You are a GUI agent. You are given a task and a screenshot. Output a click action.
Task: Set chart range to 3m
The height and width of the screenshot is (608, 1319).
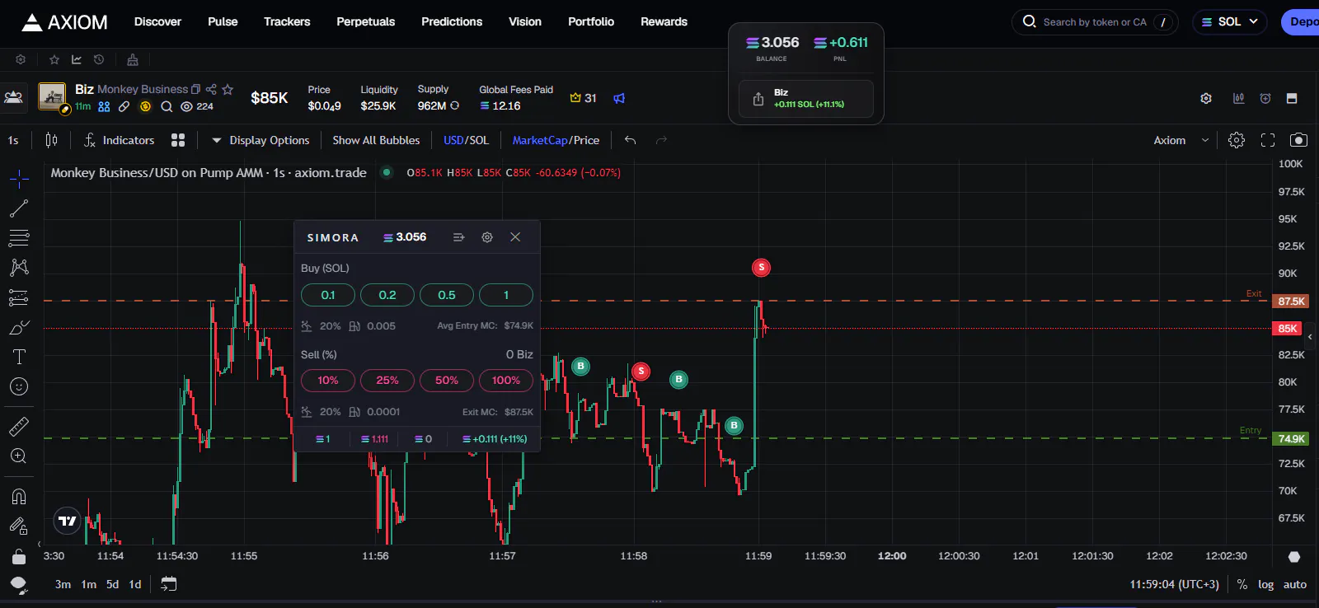click(x=63, y=584)
